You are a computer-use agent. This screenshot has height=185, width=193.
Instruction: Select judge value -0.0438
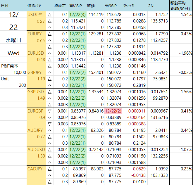[x=138, y=175]
